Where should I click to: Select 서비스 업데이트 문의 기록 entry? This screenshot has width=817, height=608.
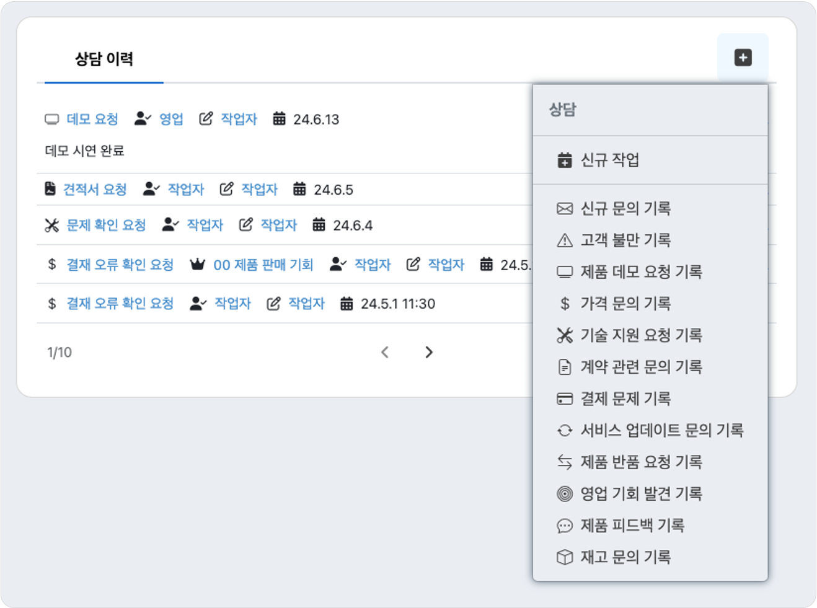click(650, 430)
